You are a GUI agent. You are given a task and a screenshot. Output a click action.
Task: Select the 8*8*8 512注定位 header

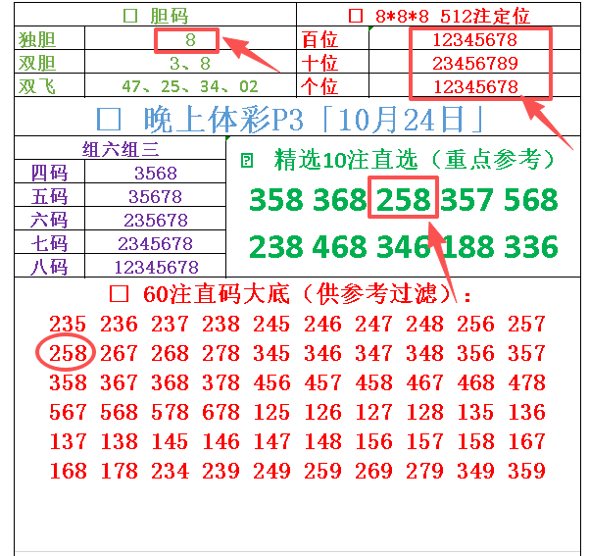coord(439,16)
